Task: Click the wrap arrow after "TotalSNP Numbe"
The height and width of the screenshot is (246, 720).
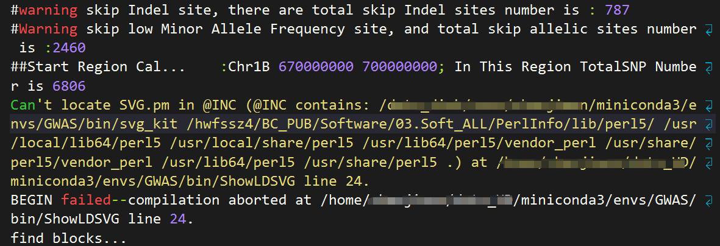Action: (708, 67)
